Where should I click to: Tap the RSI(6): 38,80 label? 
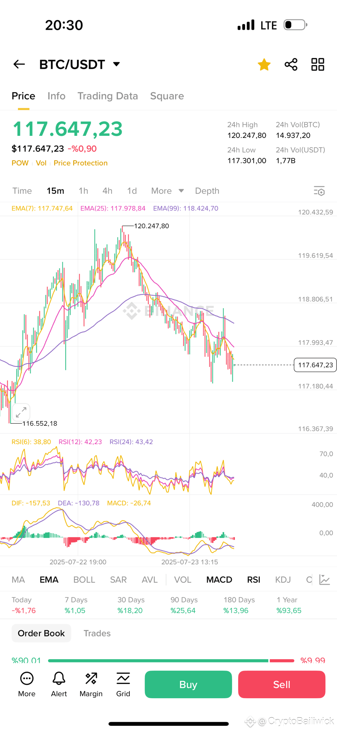tap(31, 442)
